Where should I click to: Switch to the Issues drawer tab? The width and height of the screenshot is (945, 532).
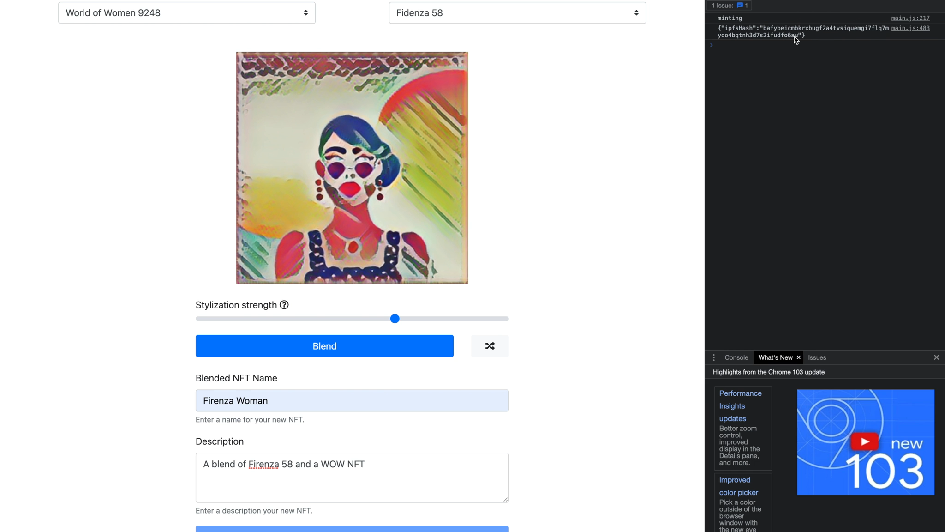[x=817, y=357]
